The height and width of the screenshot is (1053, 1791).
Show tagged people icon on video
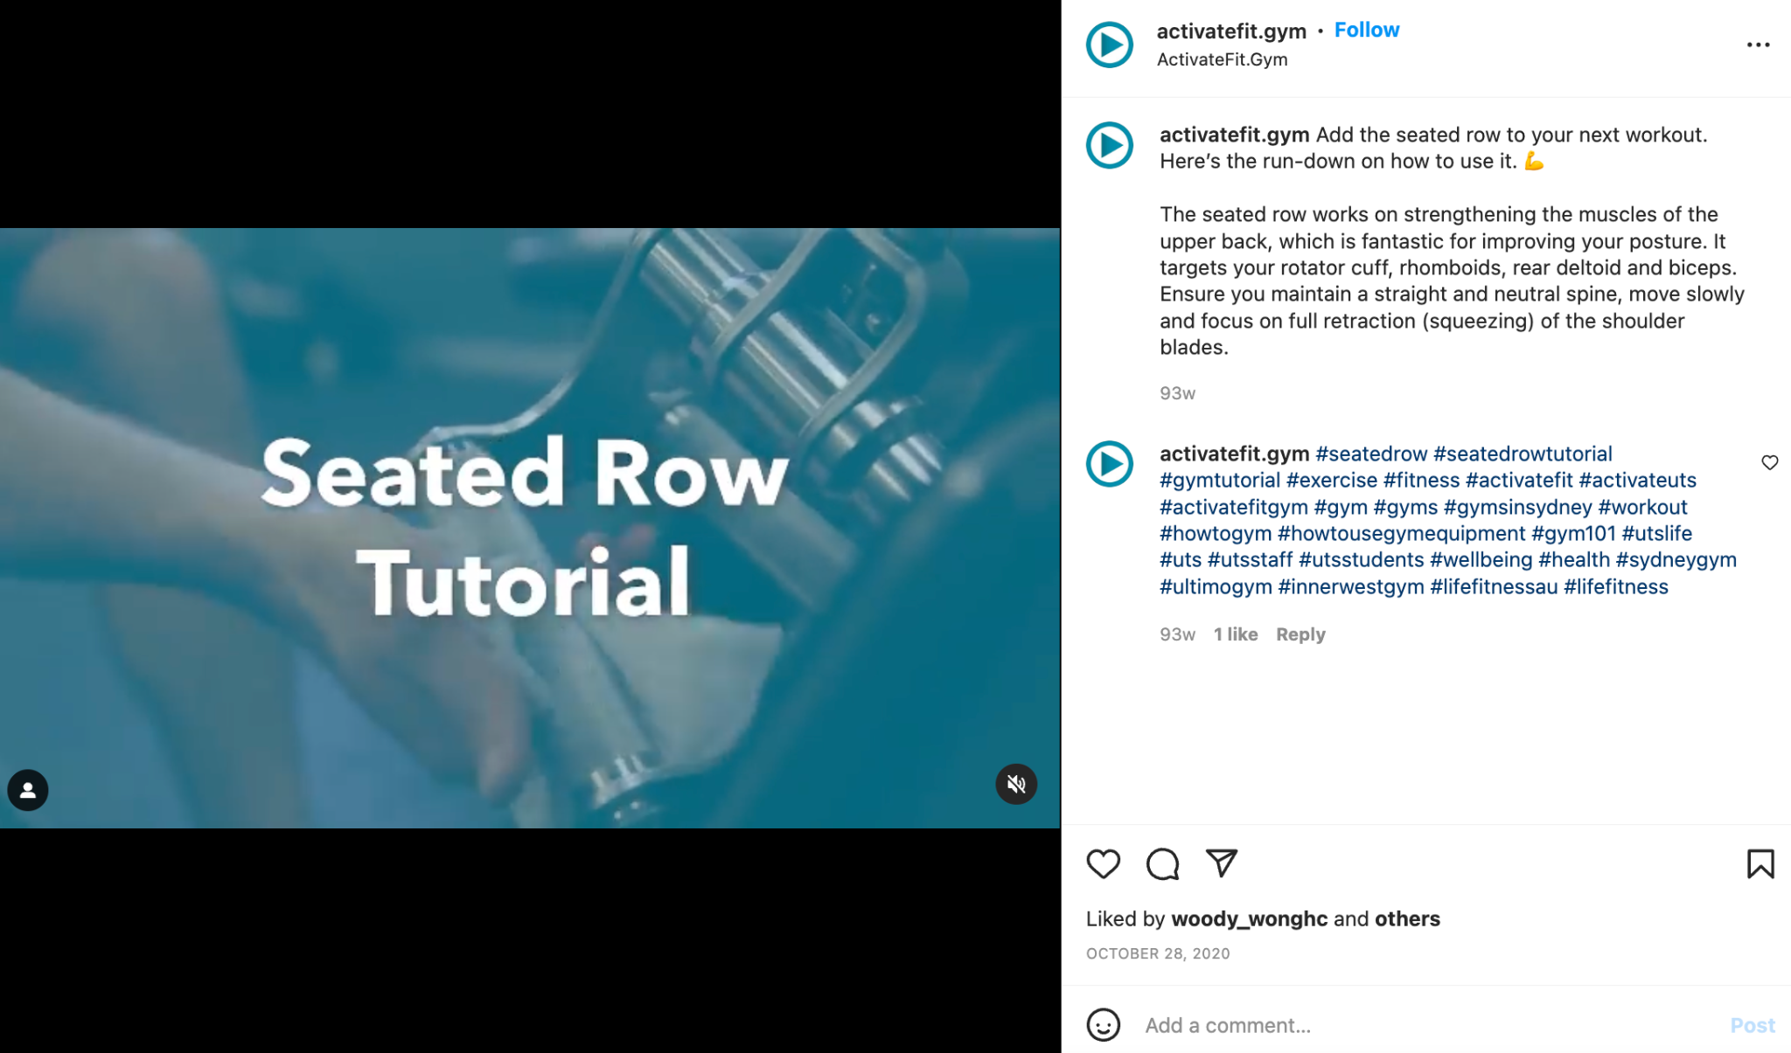point(28,790)
